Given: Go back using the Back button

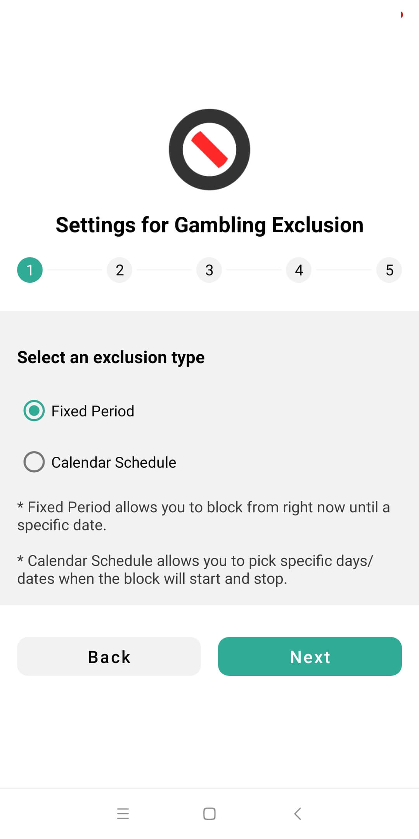Looking at the screenshot, I should [109, 656].
